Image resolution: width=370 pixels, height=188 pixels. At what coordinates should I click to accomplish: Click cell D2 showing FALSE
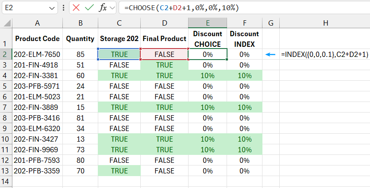[164, 54]
